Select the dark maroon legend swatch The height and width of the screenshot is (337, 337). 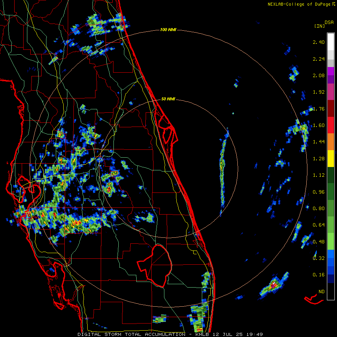click(x=331, y=109)
